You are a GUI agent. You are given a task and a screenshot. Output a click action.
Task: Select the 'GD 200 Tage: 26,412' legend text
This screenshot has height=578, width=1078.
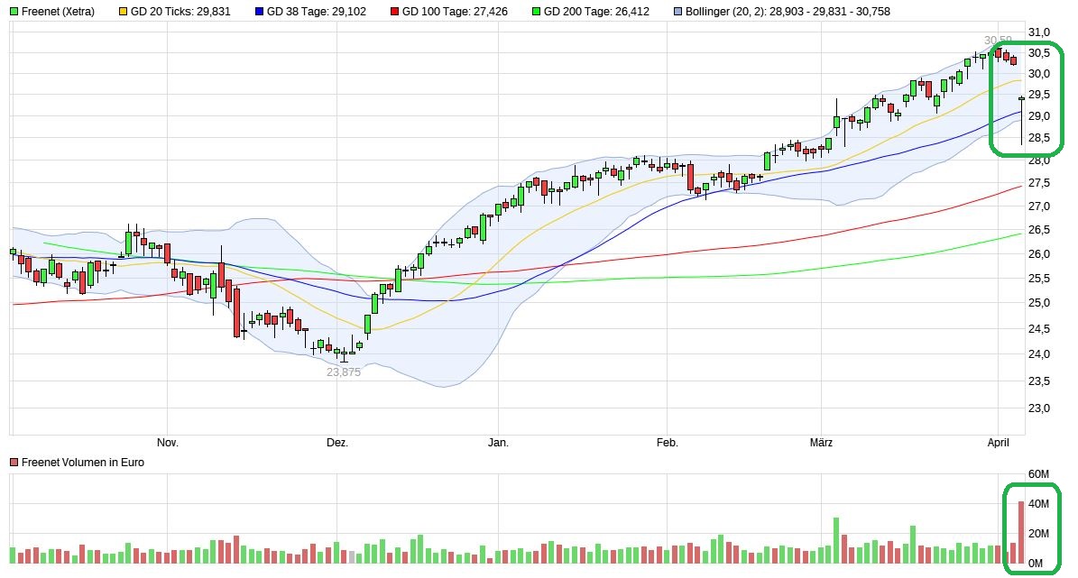click(597, 12)
